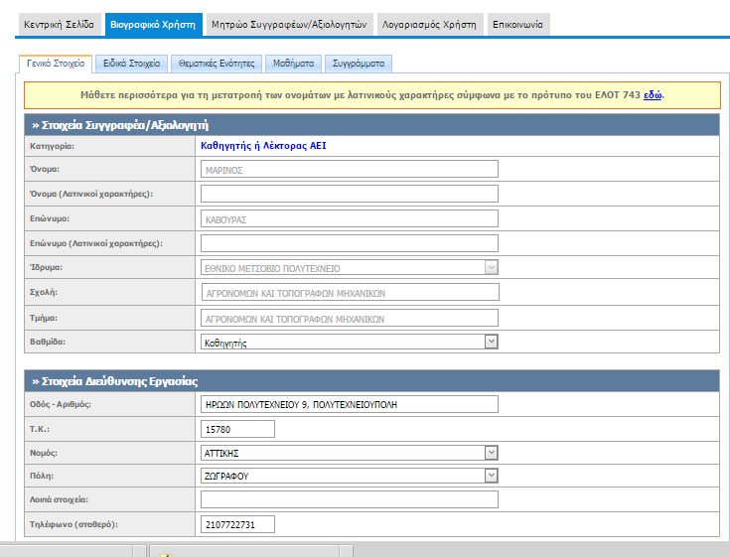Click the Στοιχεία Διεύθυνσης Εργασίας header

pos(371,381)
